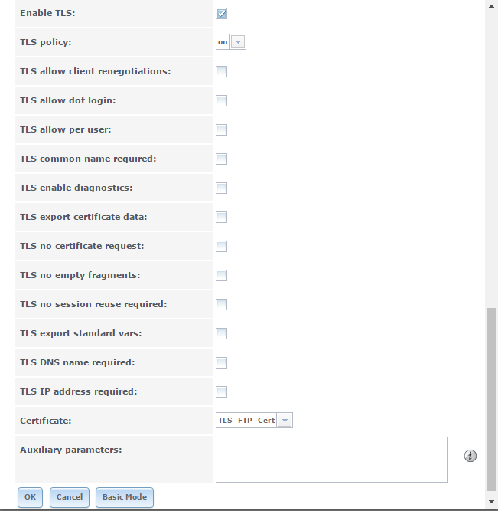Check TLS allow dot login
Screen dimensions: 498x511
click(x=221, y=100)
